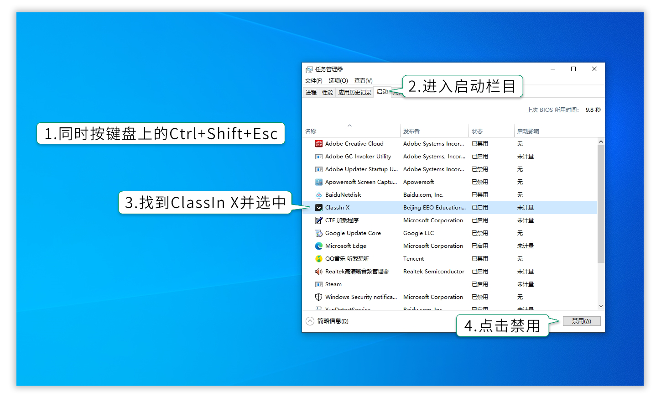
Task: Select the Adobe Creative Cloud row name
Action: (x=354, y=144)
